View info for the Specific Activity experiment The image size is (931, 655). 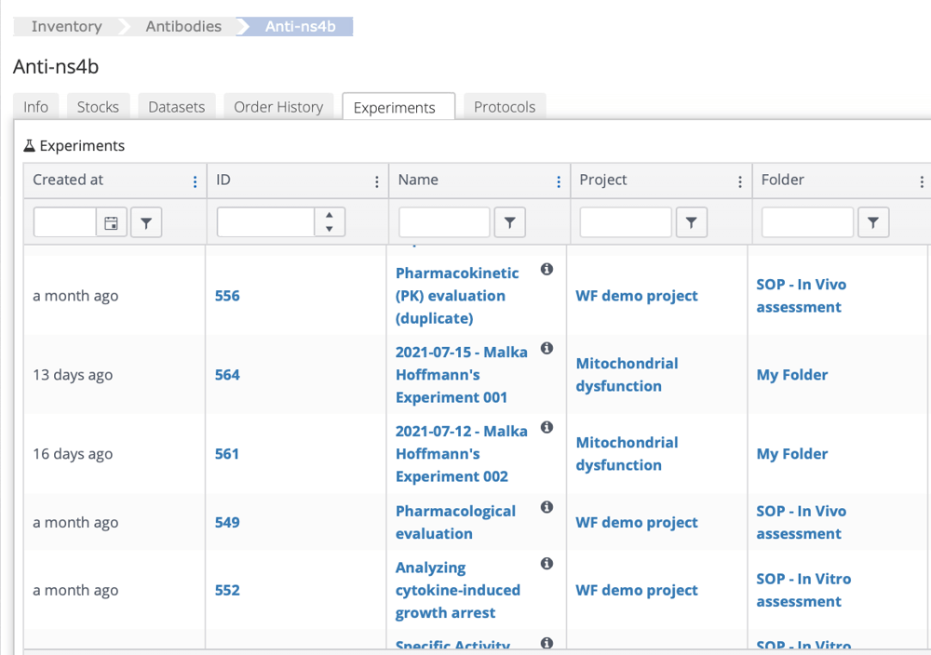point(547,642)
